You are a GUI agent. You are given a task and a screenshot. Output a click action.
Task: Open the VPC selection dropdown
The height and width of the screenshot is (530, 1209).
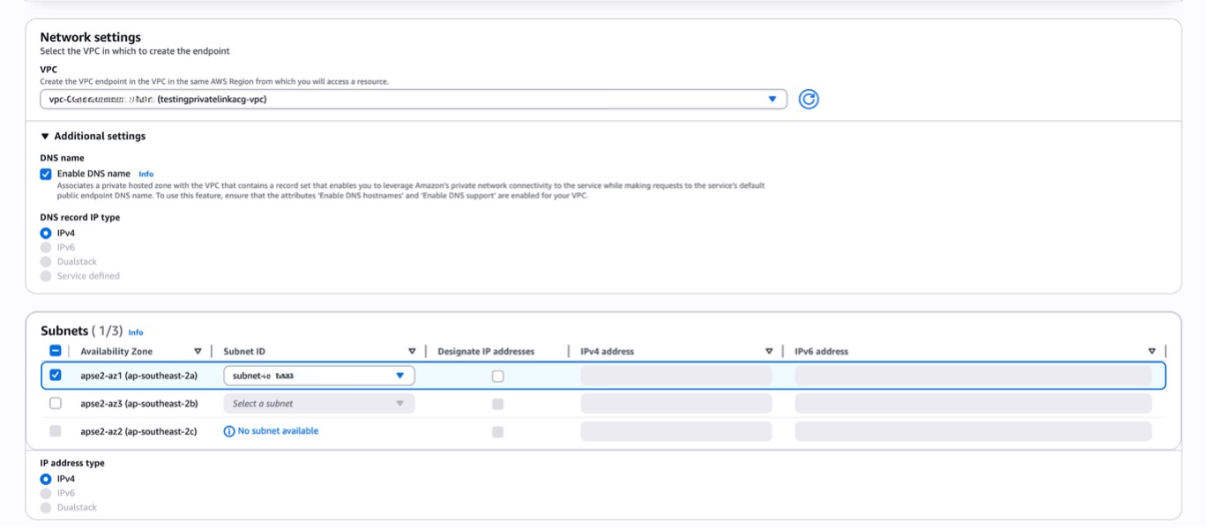coord(413,100)
